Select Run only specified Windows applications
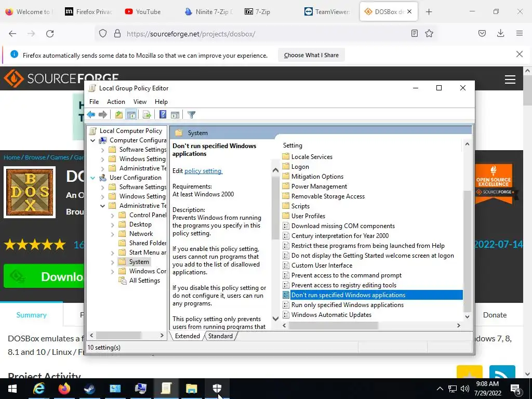Viewport: 532px width, 399px height. pyautogui.click(x=348, y=304)
